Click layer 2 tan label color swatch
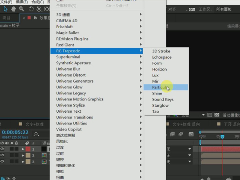 tap(28, 155)
